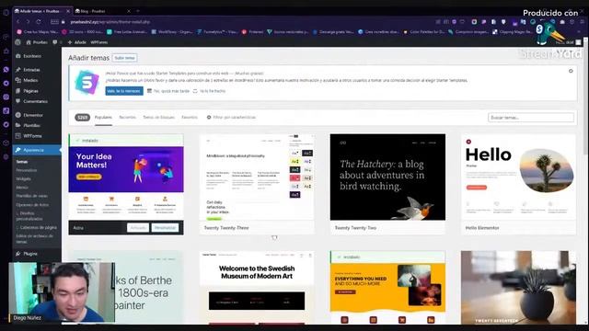Open comments bubble in admin bar

55,42
